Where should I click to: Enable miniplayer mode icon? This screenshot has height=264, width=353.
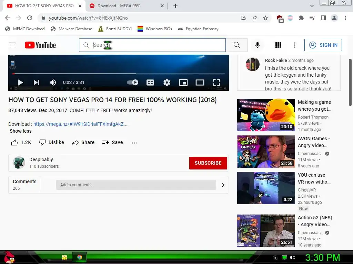183,82
